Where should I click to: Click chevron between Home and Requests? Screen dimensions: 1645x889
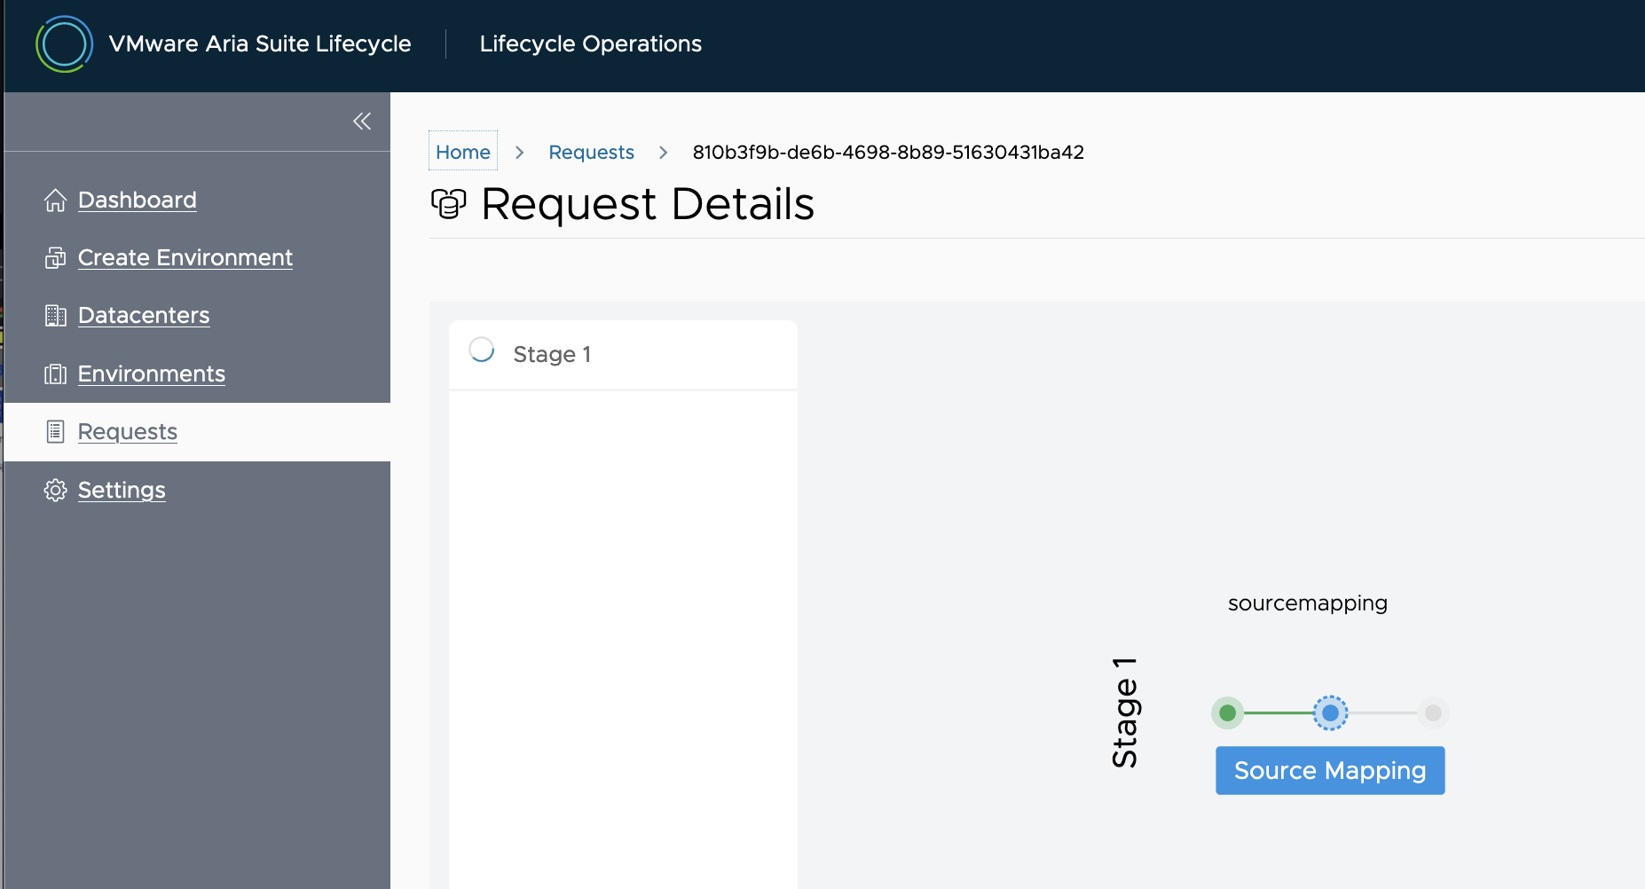pos(520,152)
